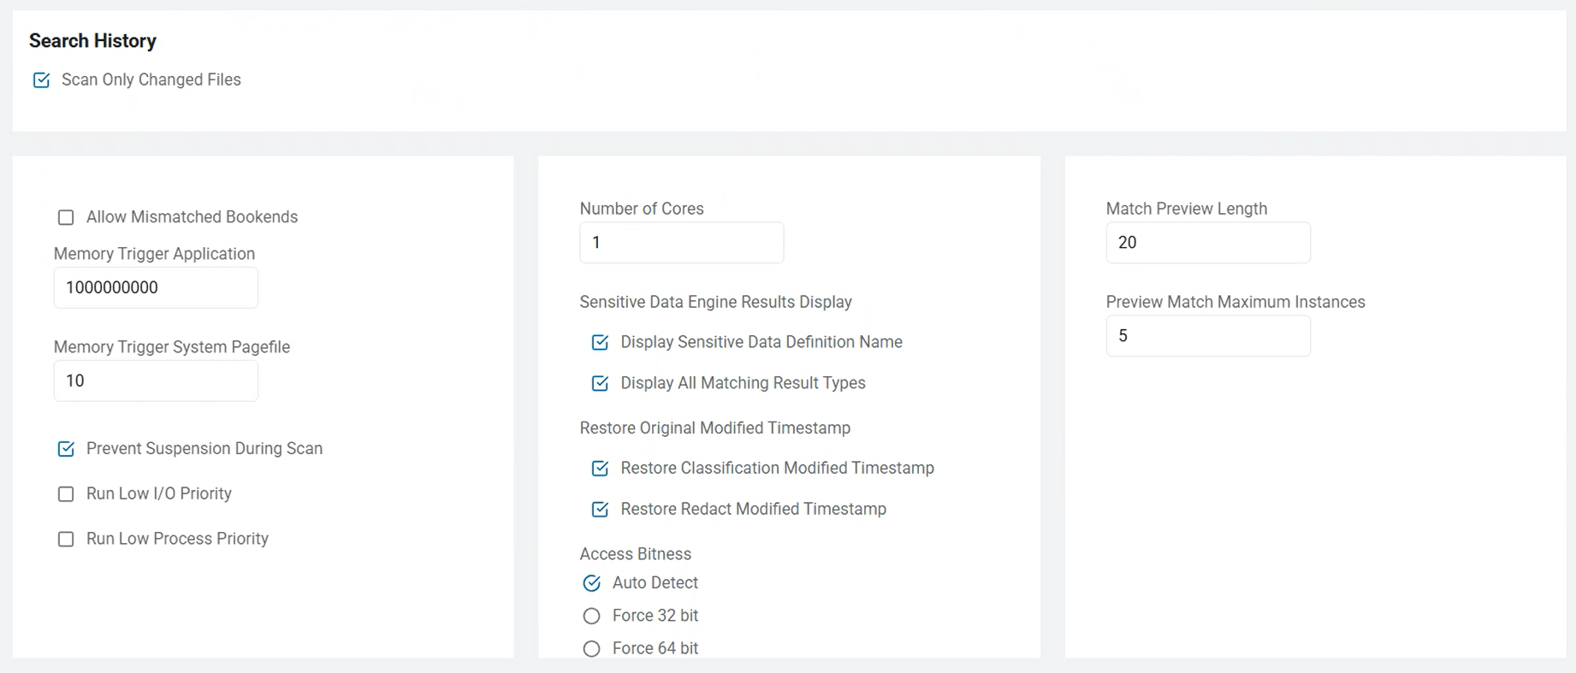Click the Number of Cores input
The width and height of the screenshot is (1576, 673).
pos(681,243)
